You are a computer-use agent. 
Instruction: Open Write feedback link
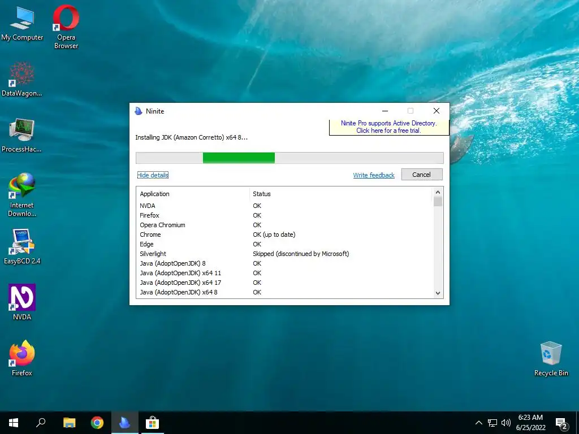pos(374,175)
